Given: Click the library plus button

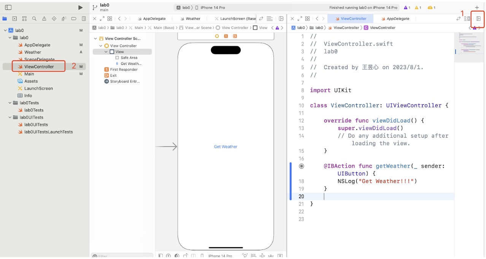Looking at the screenshot, I should (x=477, y=8).
